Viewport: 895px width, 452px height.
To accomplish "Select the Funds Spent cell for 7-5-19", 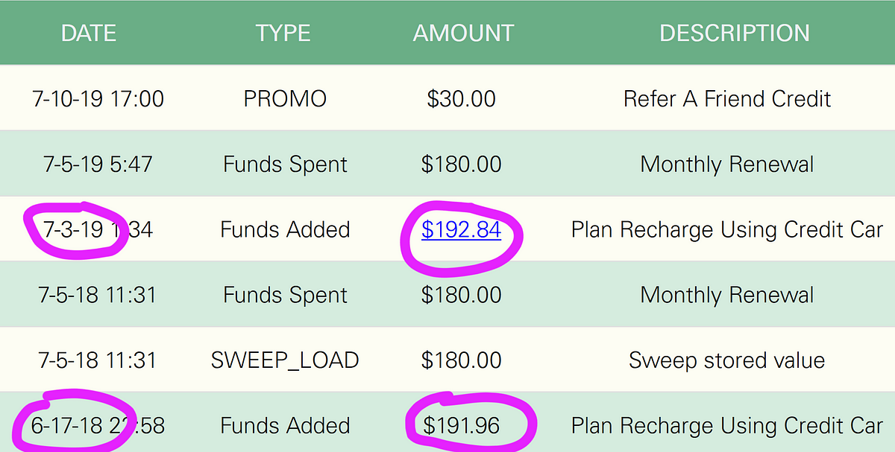I will click(x=285, y=164).
